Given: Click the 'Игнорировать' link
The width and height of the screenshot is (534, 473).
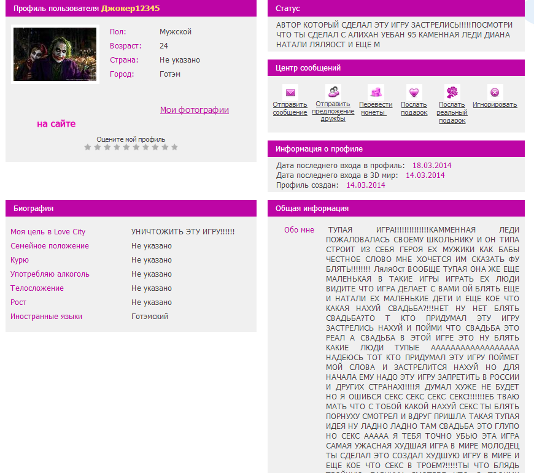Looking at the screenshot, I should 495,105.
